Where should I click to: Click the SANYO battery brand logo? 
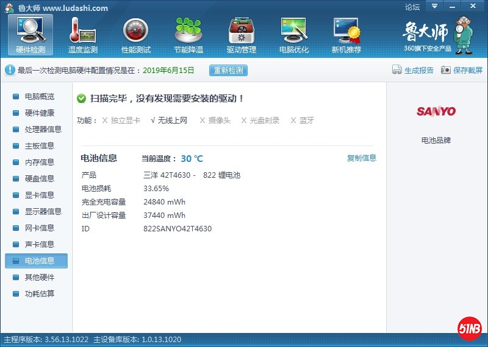coord(436,111)
